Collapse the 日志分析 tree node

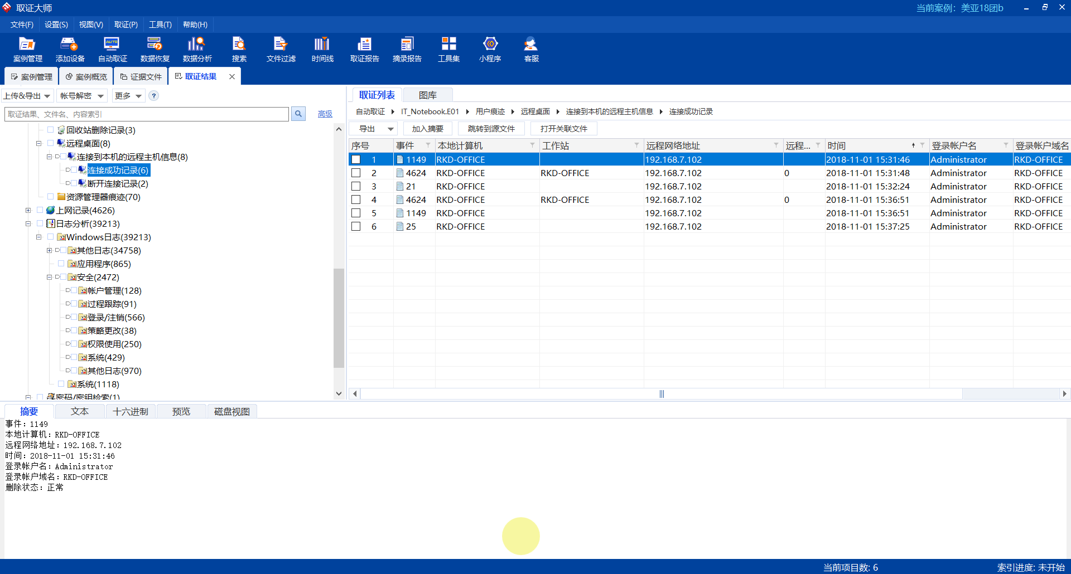pyautogui.click(x=28, y=223)
